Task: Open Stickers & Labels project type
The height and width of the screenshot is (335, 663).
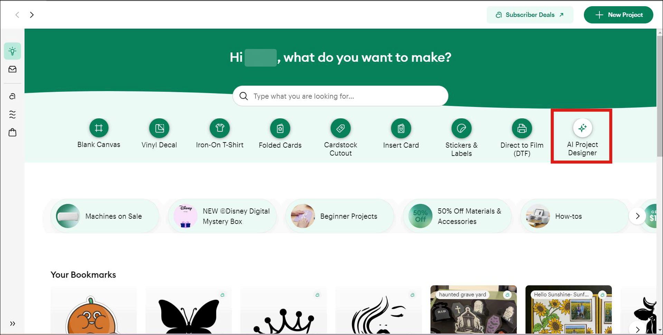Action: (461, 128)
